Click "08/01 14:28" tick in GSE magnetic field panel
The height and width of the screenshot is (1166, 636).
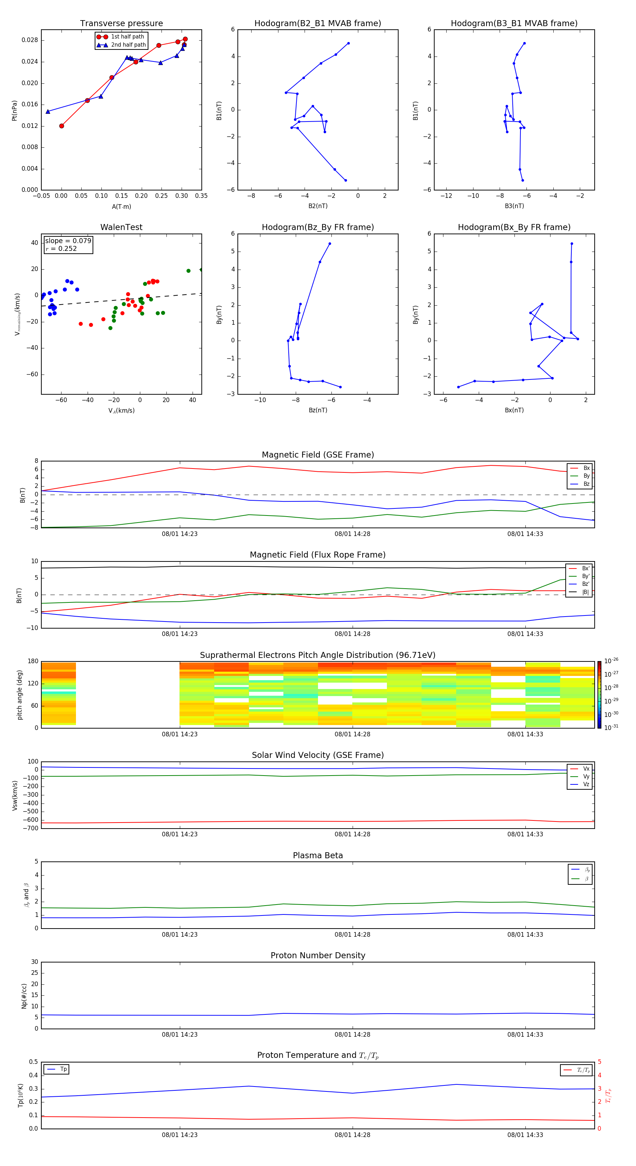click(x=352, y=534)
